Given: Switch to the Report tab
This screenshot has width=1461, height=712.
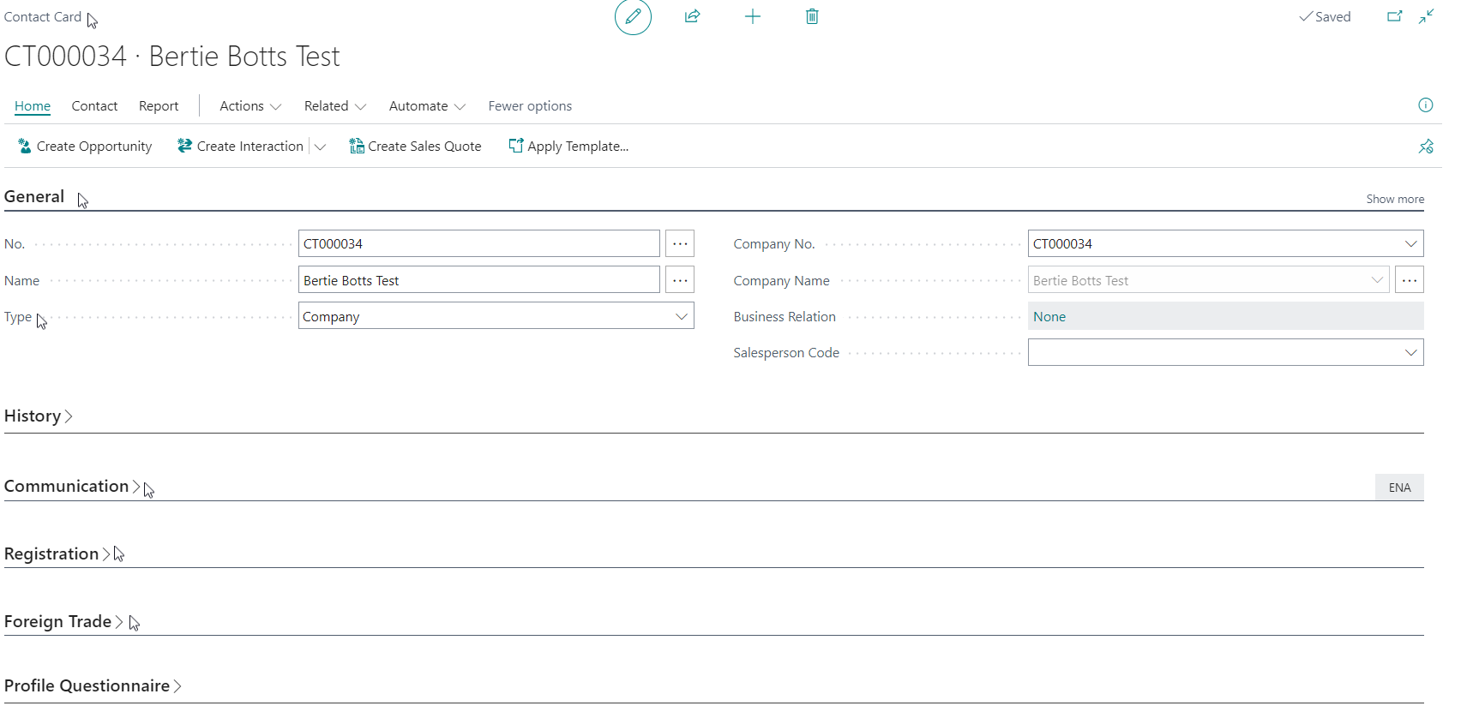Looking at the screenshot, I should tap(159, 106).
